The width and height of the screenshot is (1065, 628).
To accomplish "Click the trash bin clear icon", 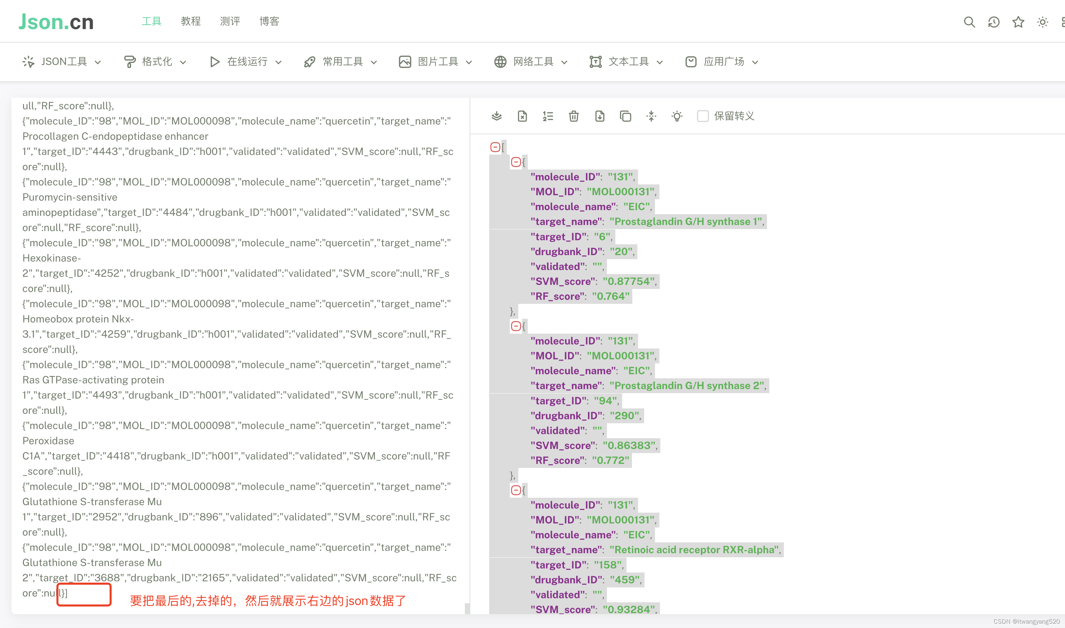I will (574, 116).
